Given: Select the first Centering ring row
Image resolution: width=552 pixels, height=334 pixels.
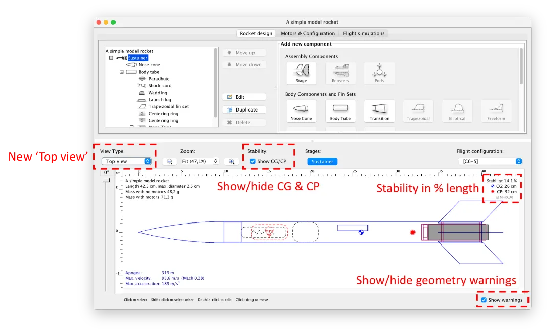Looking at the screenshot, I should 164,114.
